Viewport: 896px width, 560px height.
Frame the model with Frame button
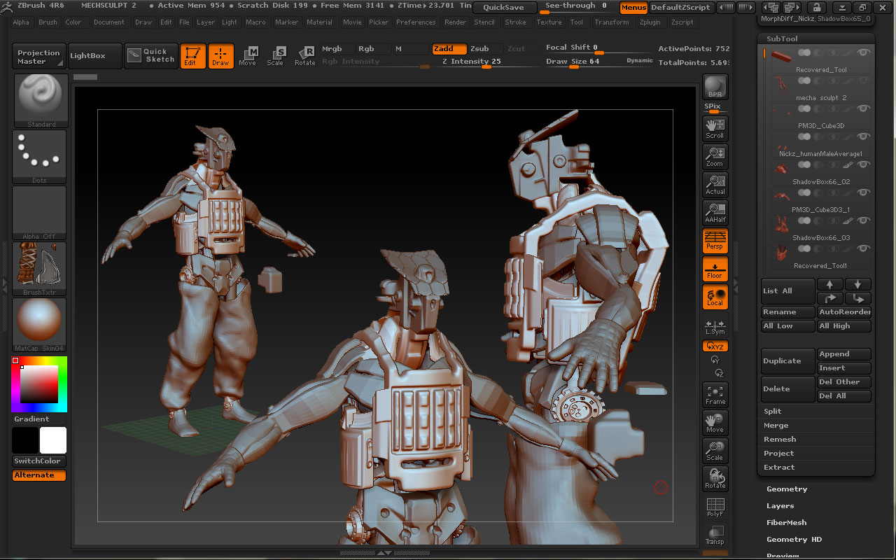click(715, 395)
